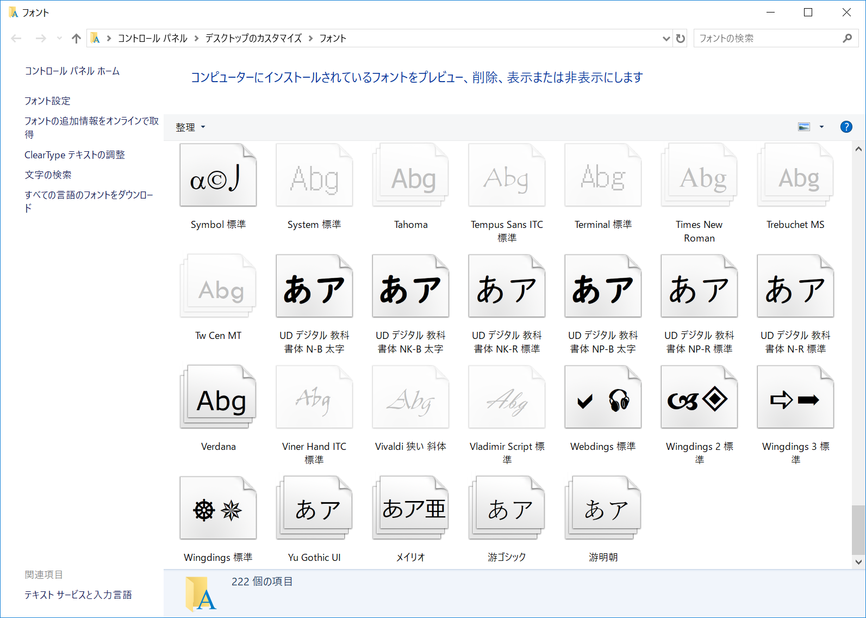Viewport: 866px width, 618px height.
Task: Select the メイリオ font icon
Action: [410, 508]
